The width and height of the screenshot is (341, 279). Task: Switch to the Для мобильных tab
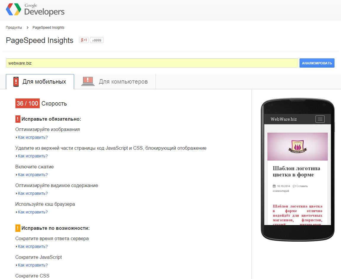pos(40,82)
